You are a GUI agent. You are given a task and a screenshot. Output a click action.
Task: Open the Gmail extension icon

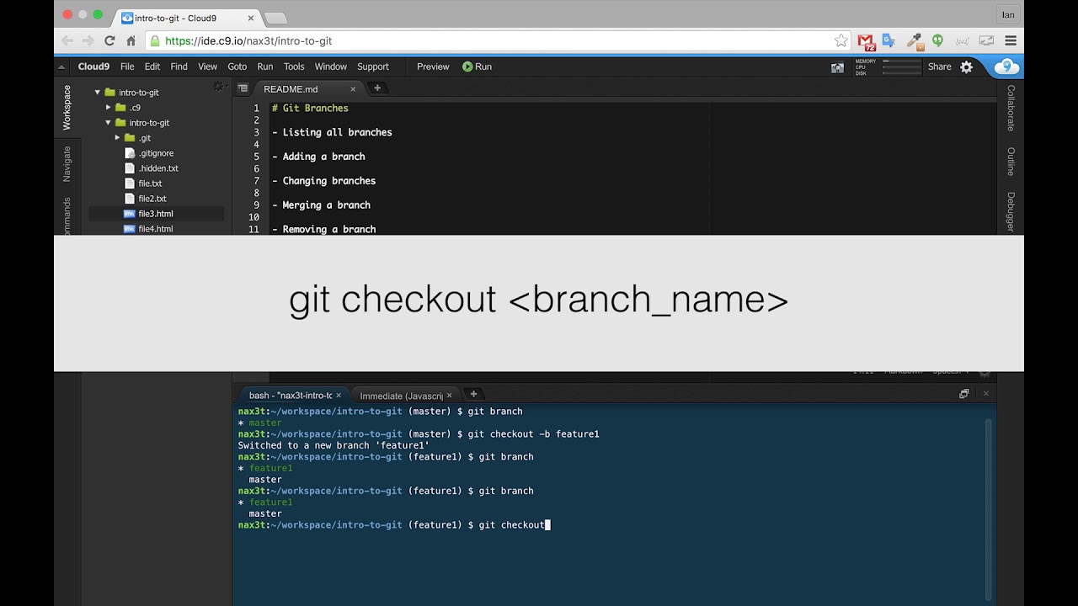click(866, 40)
